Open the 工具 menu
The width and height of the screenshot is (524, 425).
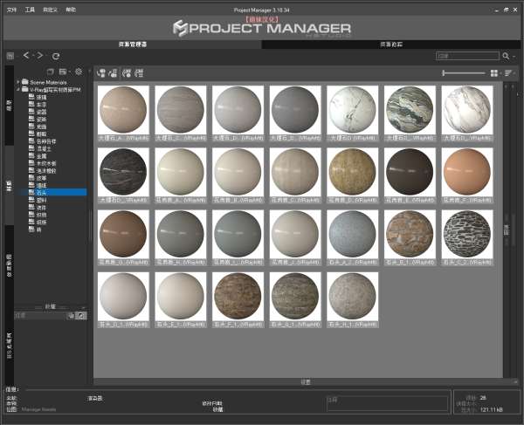30,10
